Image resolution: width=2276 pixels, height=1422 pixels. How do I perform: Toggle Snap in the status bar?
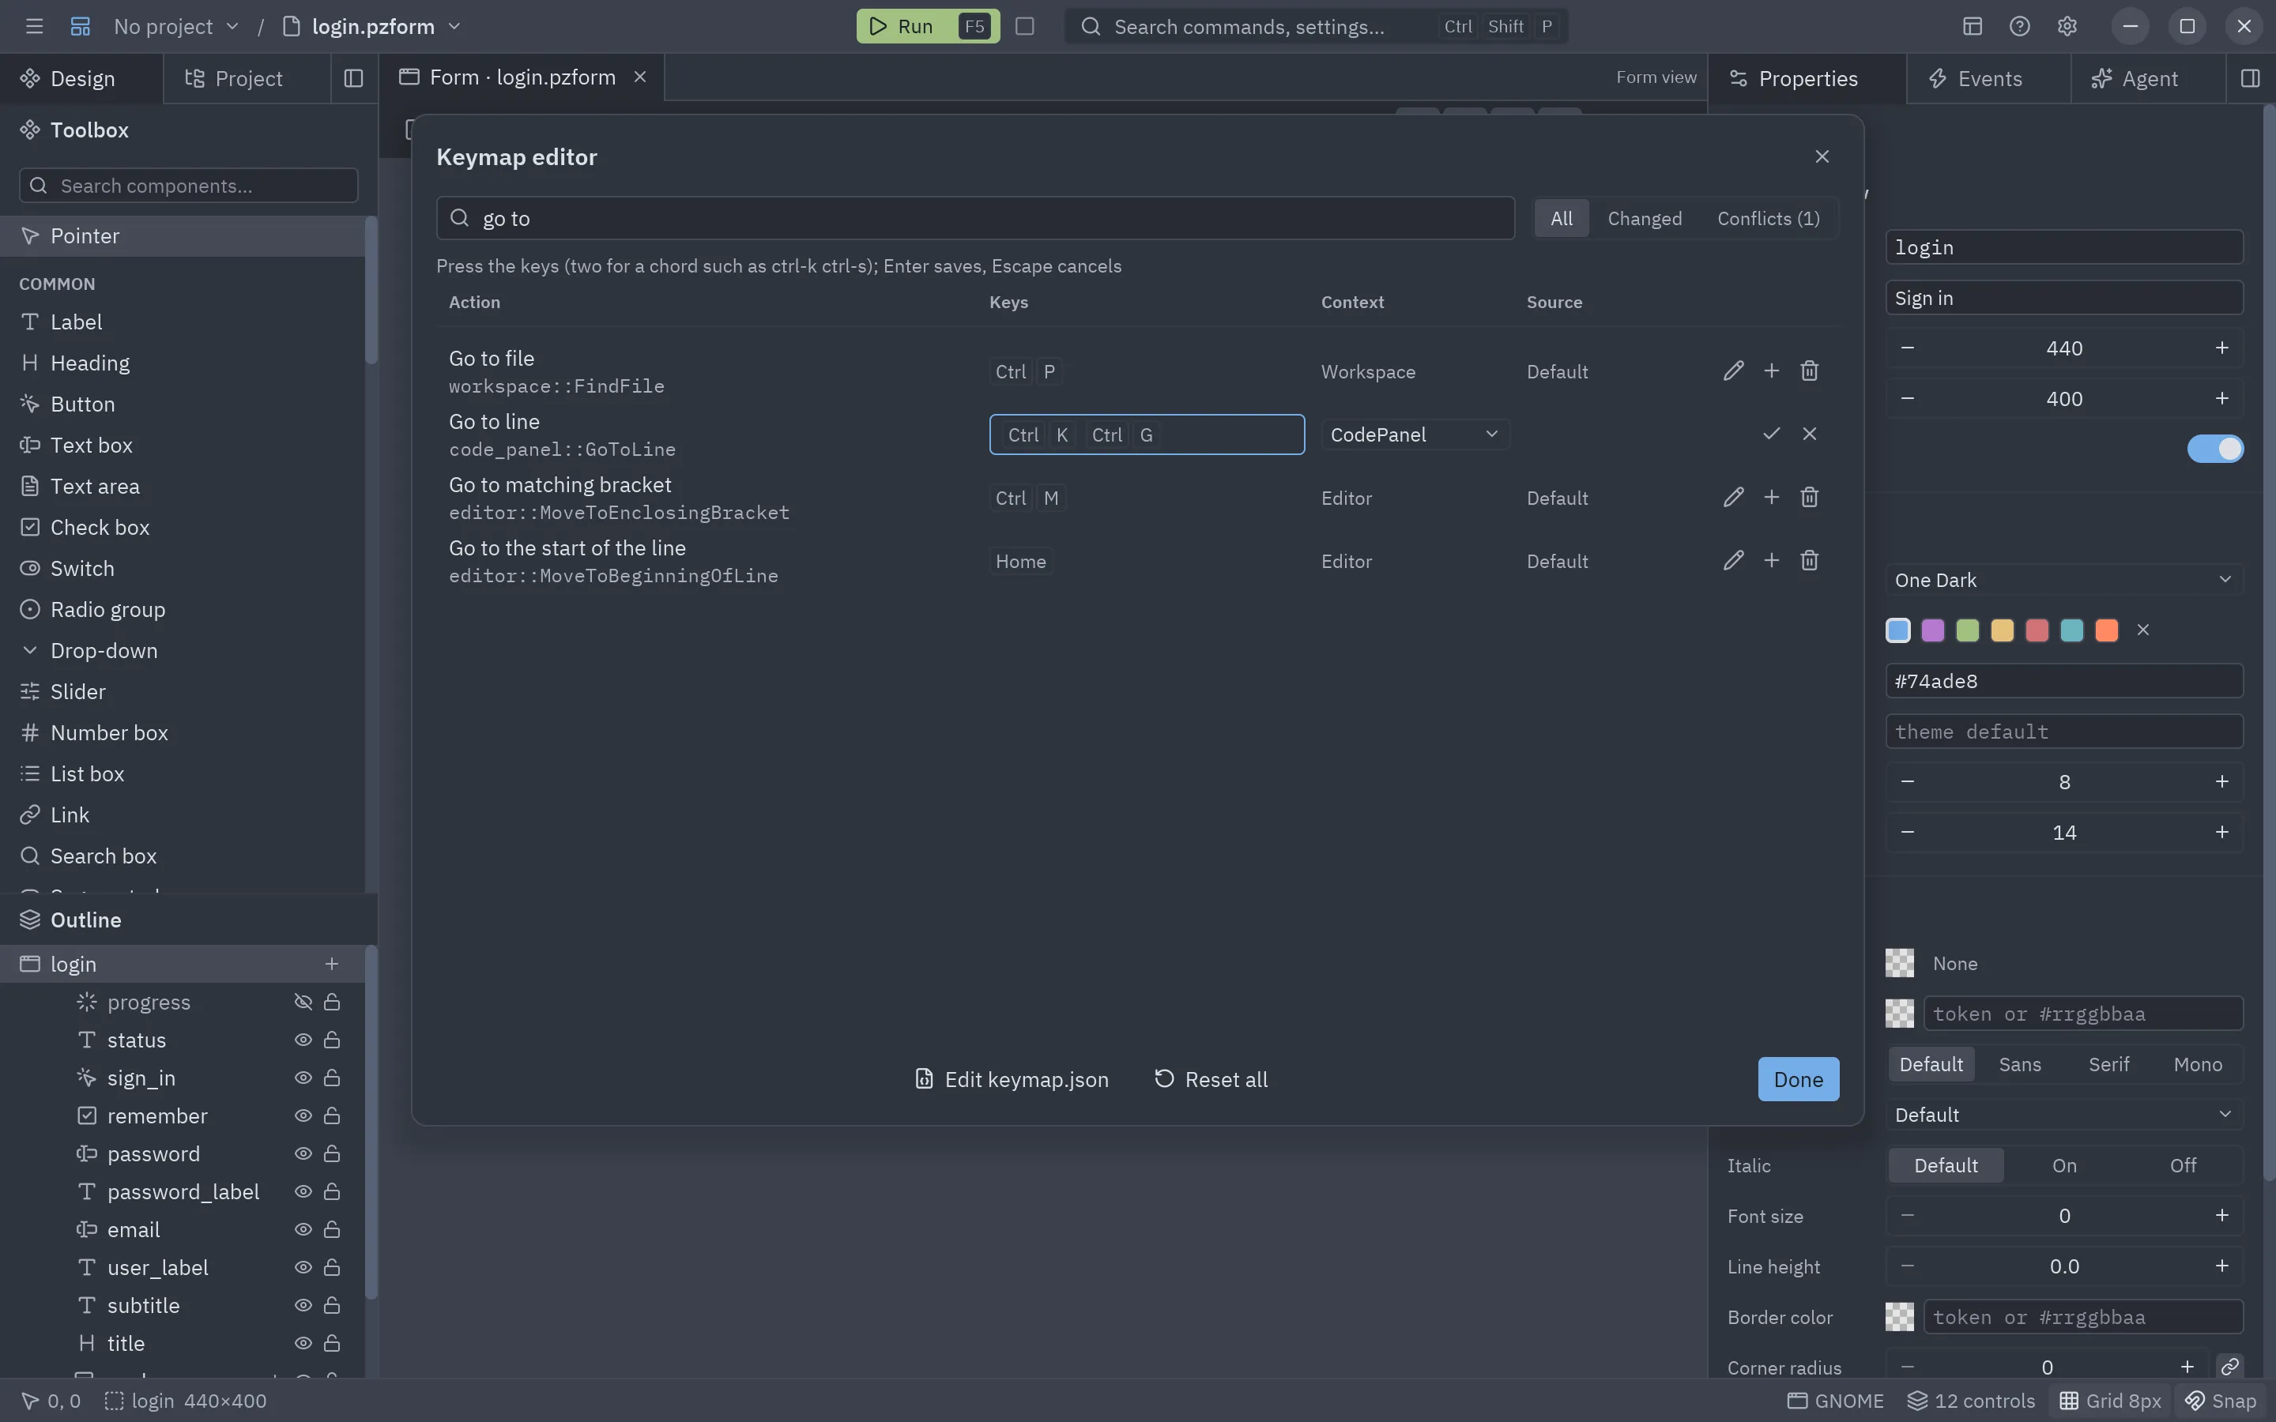tap(2221, 1401)
